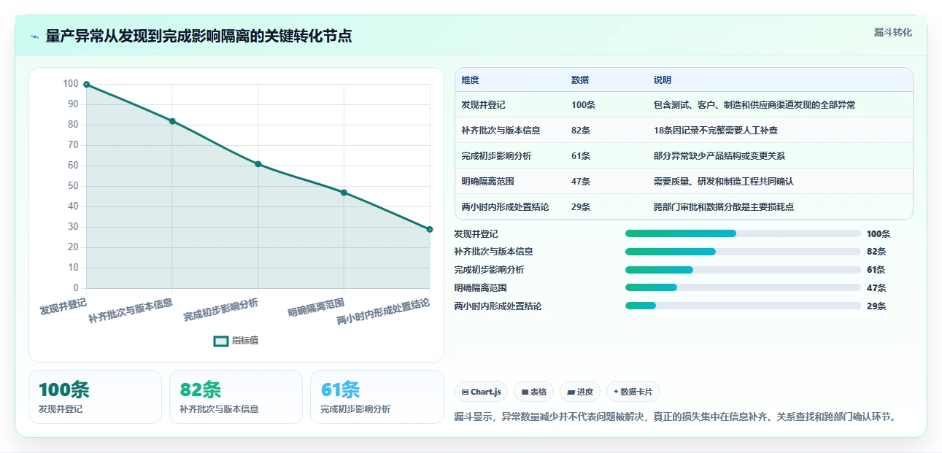Click the x-axis label 两小时内形成处置结论 on the chart
The height and width of the screenshot is (453, 942).
tap(383, 311)
